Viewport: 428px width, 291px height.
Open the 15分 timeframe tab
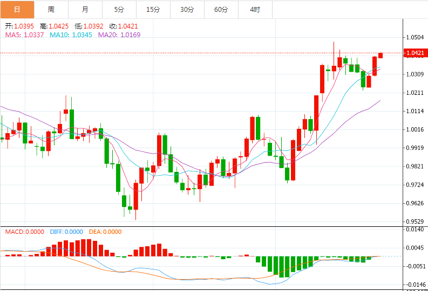[x=153, y=10]
